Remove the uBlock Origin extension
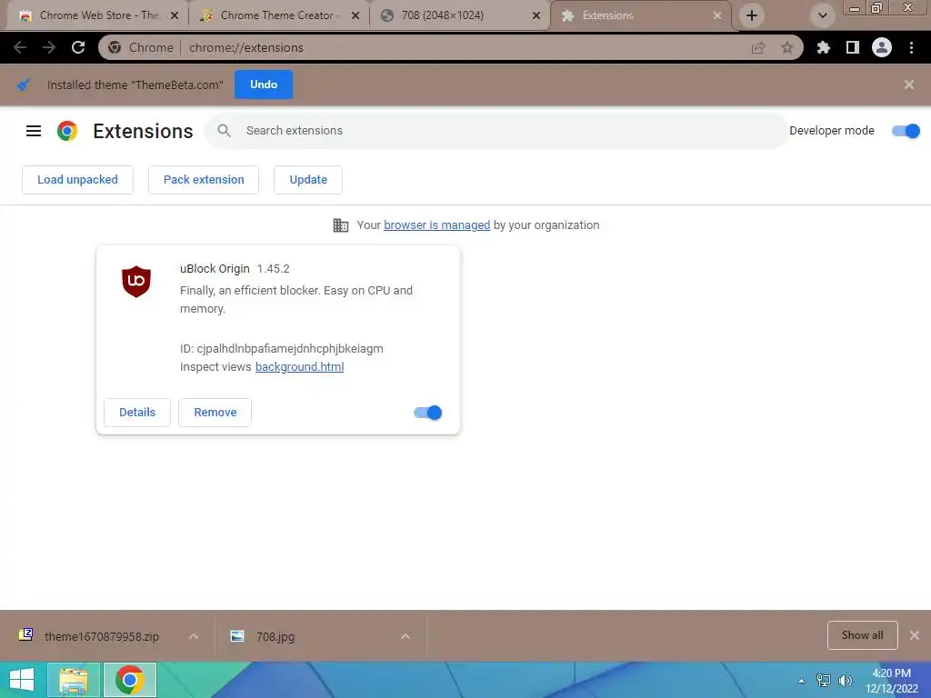Viewport: 931px width, 698px height. 215,413
